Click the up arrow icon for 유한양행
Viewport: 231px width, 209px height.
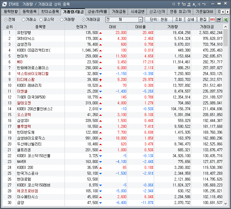click(x=101, y=33)
